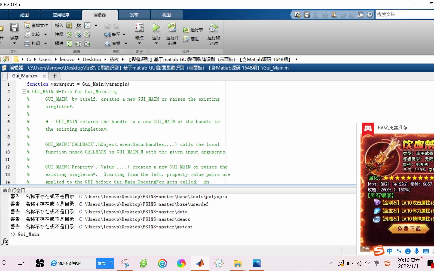This screenshot has height=271, width=434.
Task: Open 查找文件 (Find Files)
Action: click(x=36, y=25)
